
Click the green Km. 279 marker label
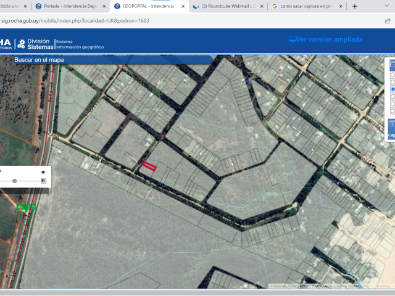coord(26,207)
